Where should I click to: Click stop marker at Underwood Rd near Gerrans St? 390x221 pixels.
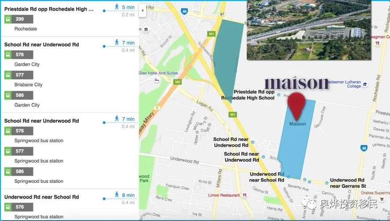coord(327,183)
